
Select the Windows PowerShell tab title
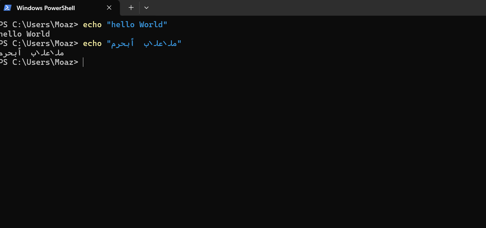[46, 8]
